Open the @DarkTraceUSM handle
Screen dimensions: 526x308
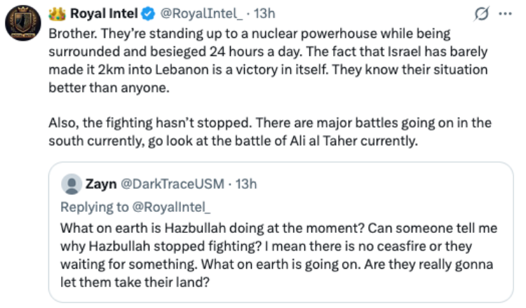click(x=173, y=185)
